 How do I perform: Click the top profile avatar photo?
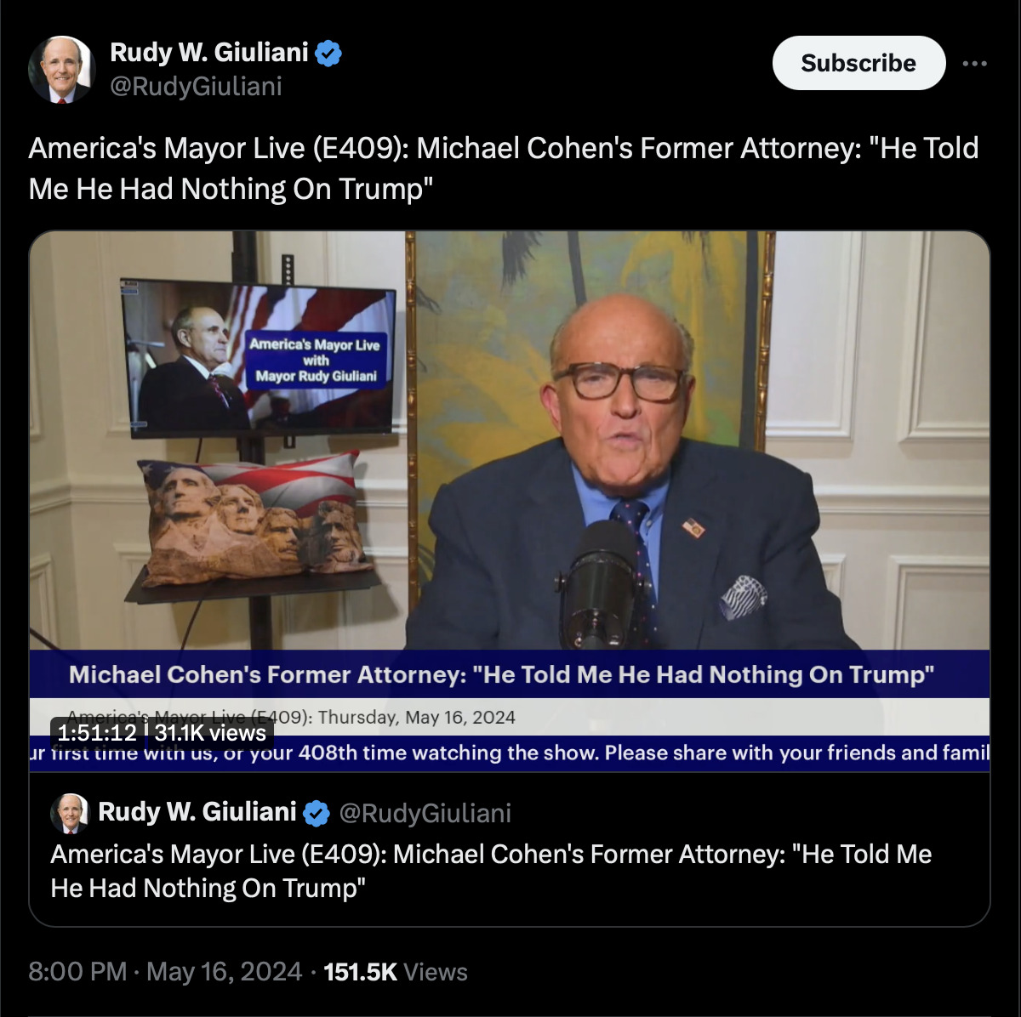tap(61, 70)
